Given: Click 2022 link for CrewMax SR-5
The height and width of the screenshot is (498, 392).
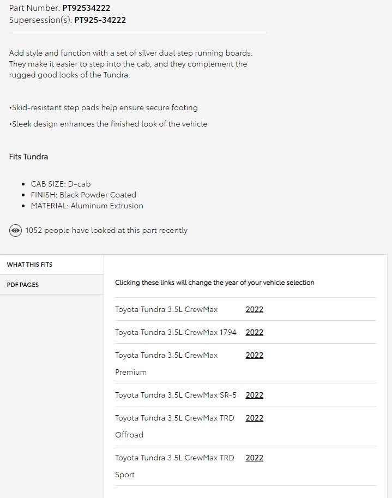Looking at the screenshot, I should coord(254,395).
